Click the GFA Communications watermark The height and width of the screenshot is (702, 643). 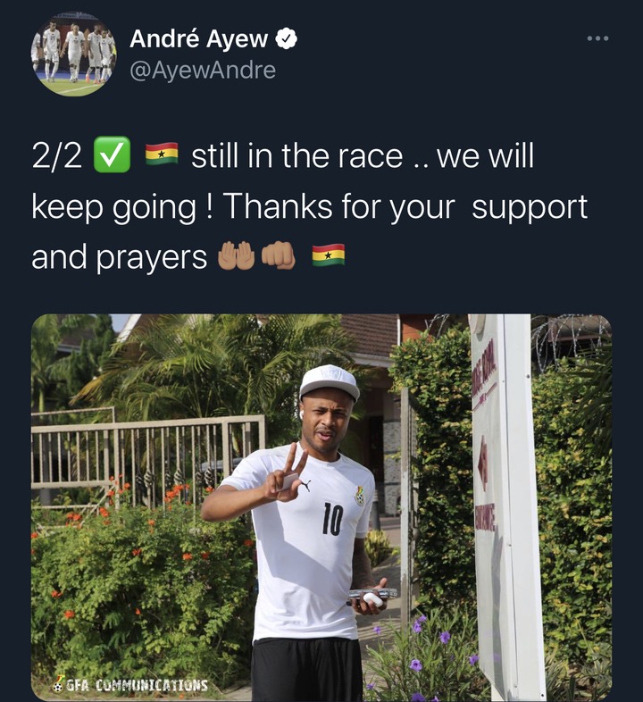click(130, 685)
